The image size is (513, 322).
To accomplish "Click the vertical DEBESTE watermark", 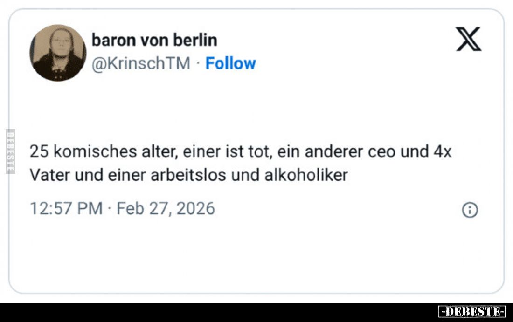I will [10, 151].
